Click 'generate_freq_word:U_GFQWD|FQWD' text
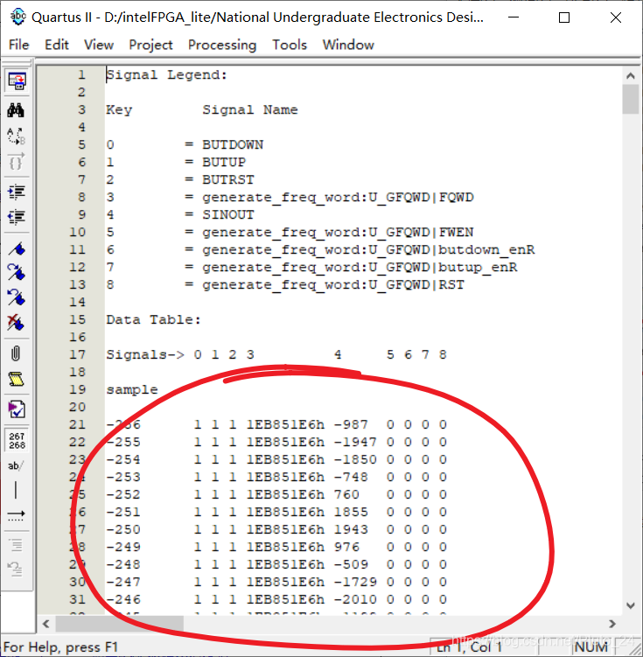 click(x=338, y=198)
